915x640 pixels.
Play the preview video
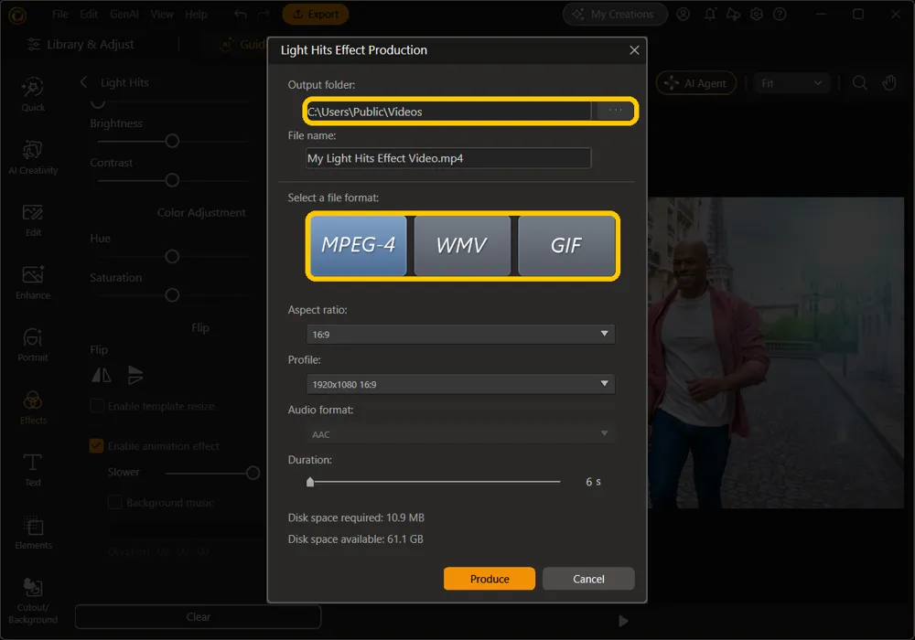pyautogui.click(x=623, y=621)
